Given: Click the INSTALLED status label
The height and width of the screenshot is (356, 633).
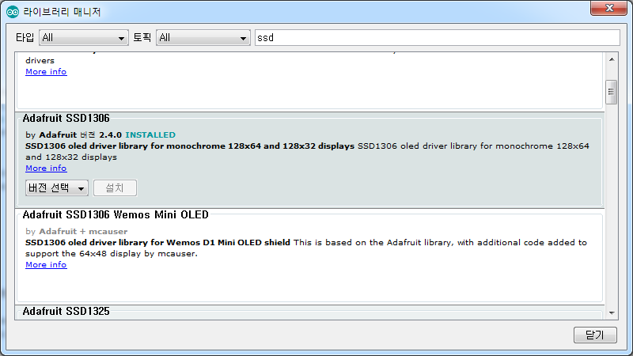Looking at the screenshot, I should pos(150,134).
